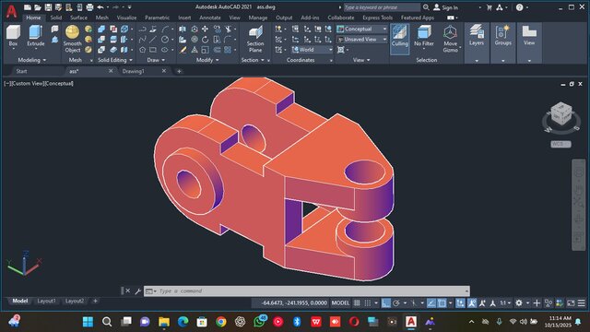Click the keyword search input field
The image size is (590, 332).
pos(382,7)
